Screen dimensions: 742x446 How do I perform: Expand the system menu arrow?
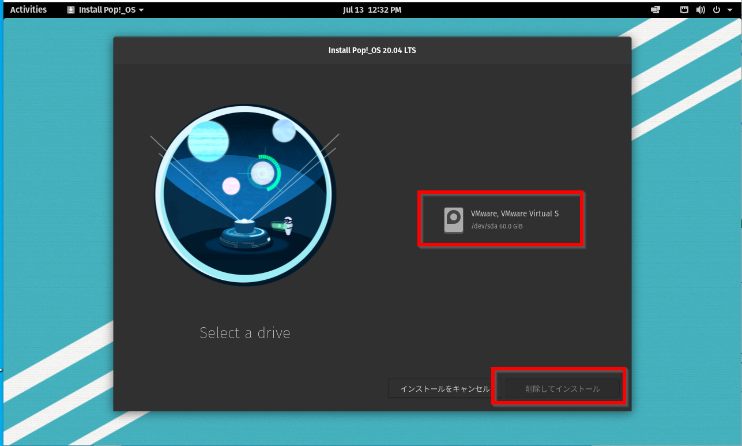pos(730,10)
